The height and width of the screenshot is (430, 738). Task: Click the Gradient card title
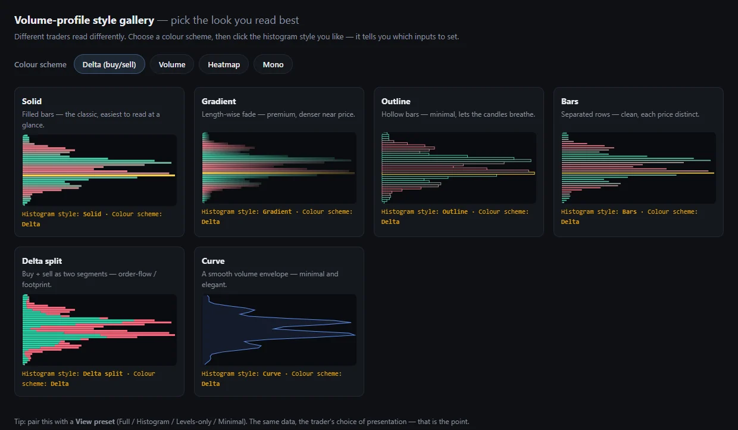(219, 101)
